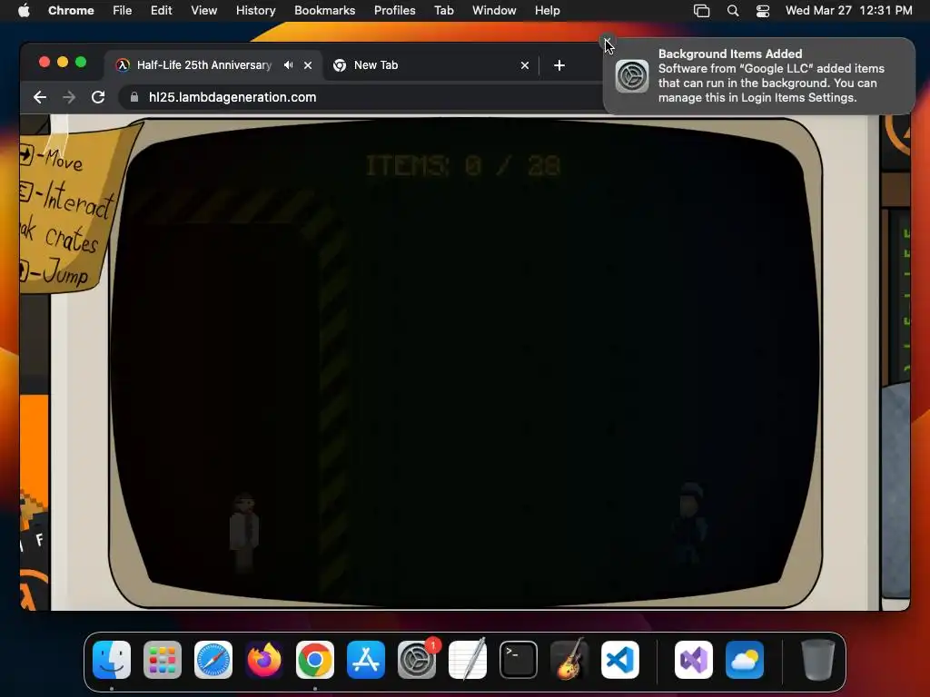Open the History menu
Screen dimensions: 930x697
pos(255,10)
